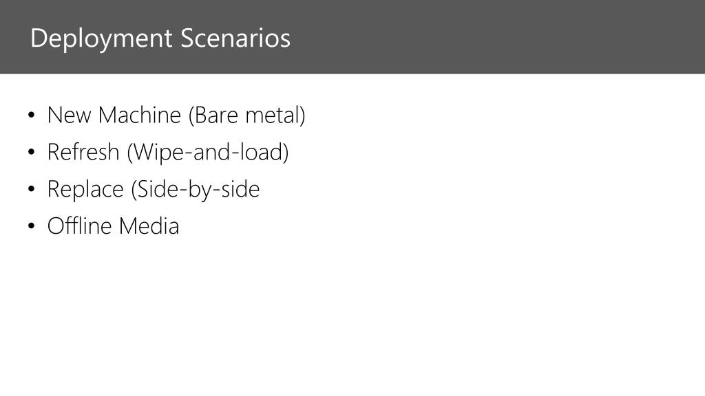Screen dimensions: 705x396
Task: Click the text (Side-by-side
Action: (x=196, y=190)
